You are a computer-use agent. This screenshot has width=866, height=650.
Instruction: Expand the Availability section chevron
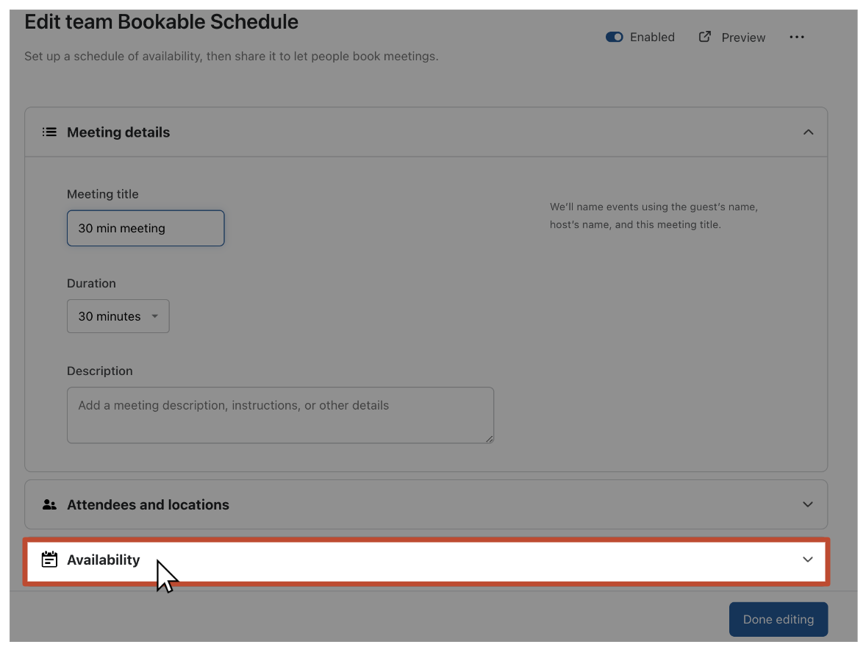click(x=807, y=560)
